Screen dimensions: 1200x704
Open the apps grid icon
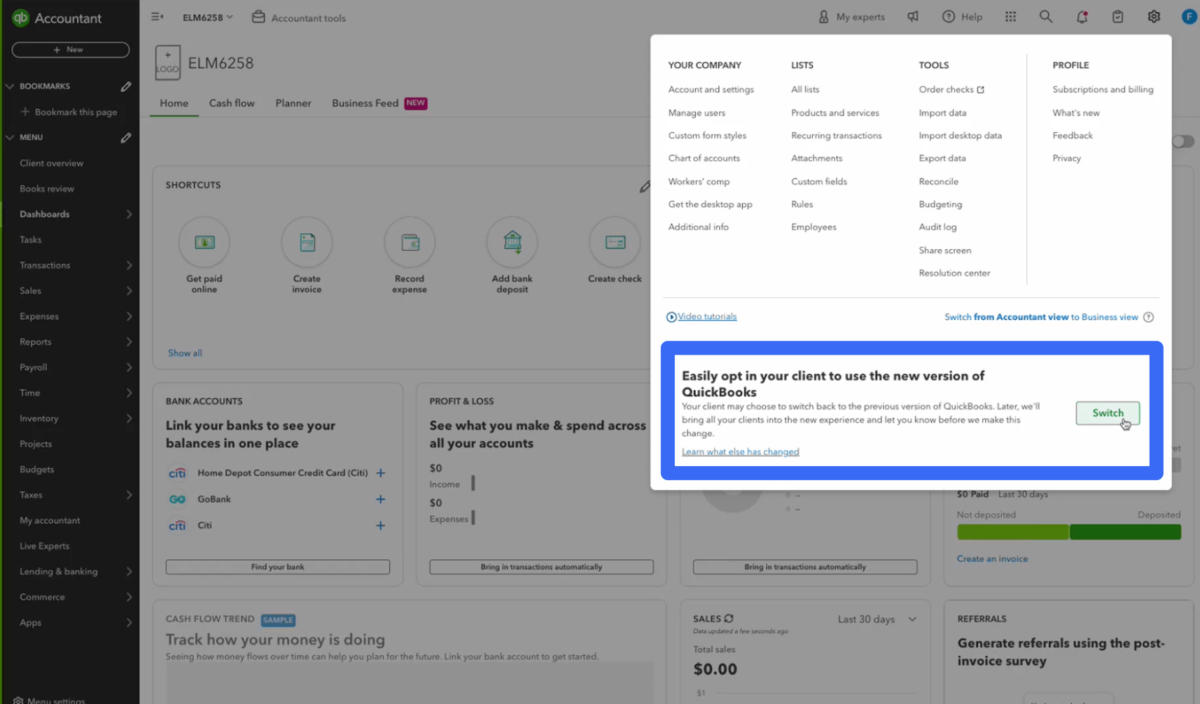coord(1010,17)
